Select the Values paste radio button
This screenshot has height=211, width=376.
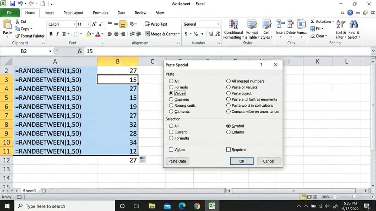click(x=171, y=93)
